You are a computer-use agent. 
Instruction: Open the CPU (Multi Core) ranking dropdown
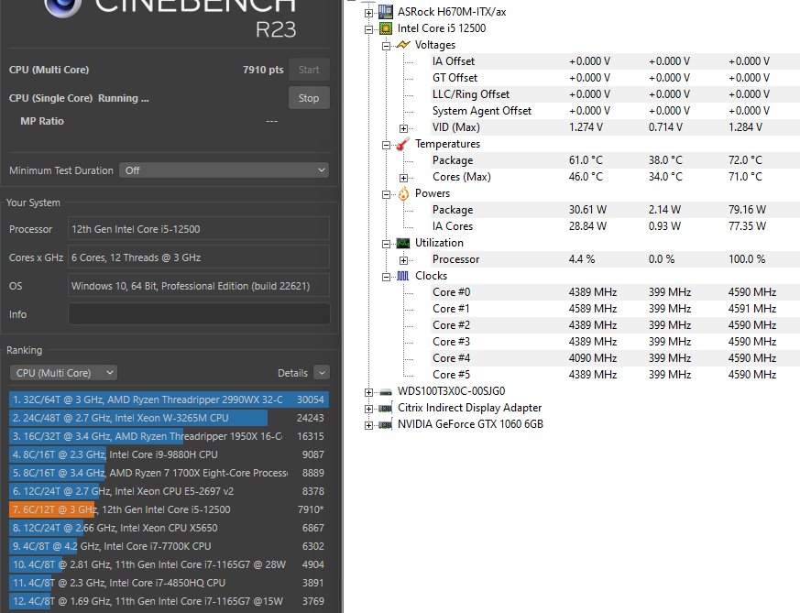tap(63, 373)
